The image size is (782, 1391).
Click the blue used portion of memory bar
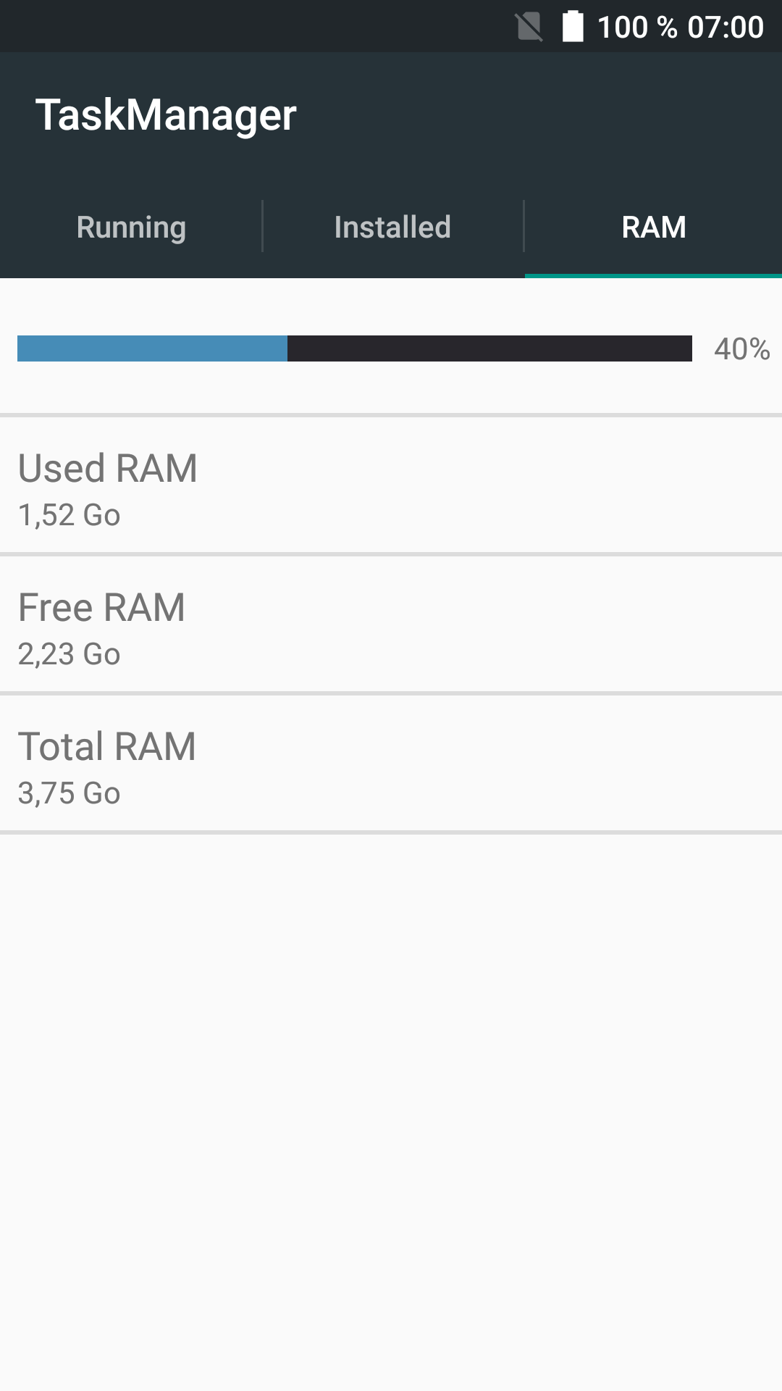152,348
